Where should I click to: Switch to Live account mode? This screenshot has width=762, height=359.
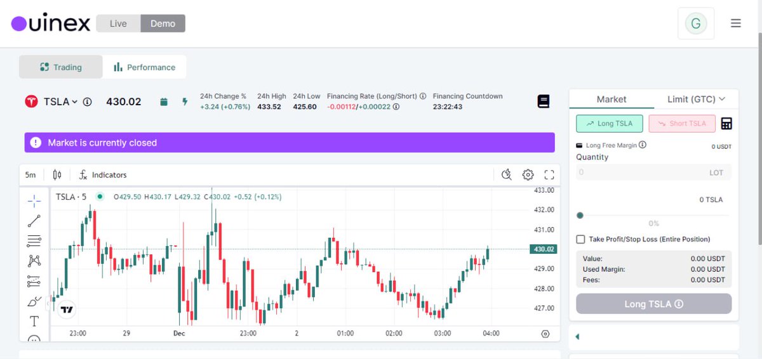118,23
